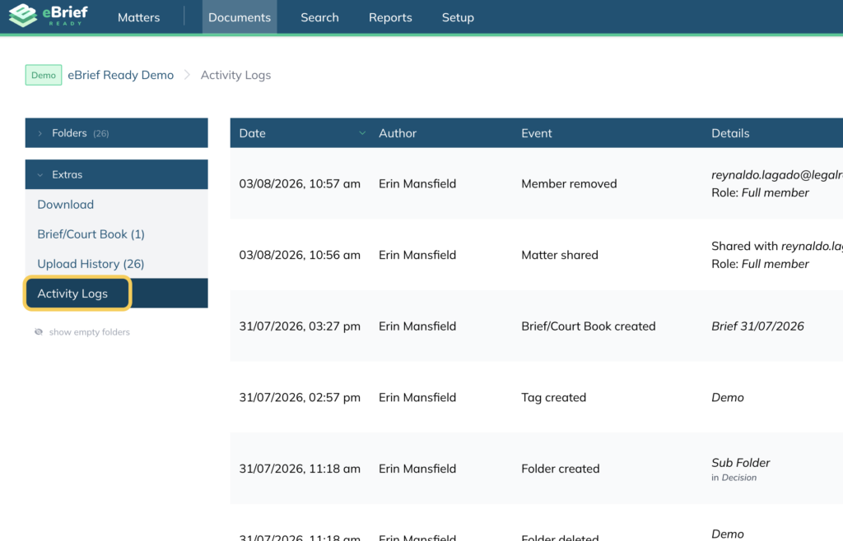
Task: Click Role: Full member in Member removed row
Action: [760, 192]
